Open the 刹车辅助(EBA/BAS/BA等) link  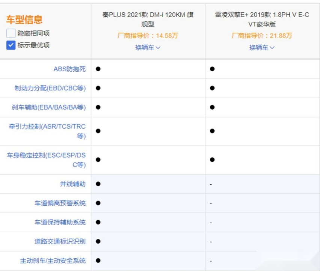click(48, 107)
